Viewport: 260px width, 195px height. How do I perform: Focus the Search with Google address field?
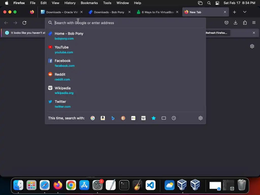point(125,23)
